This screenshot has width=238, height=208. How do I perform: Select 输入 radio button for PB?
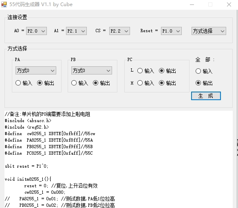[80, 83]
